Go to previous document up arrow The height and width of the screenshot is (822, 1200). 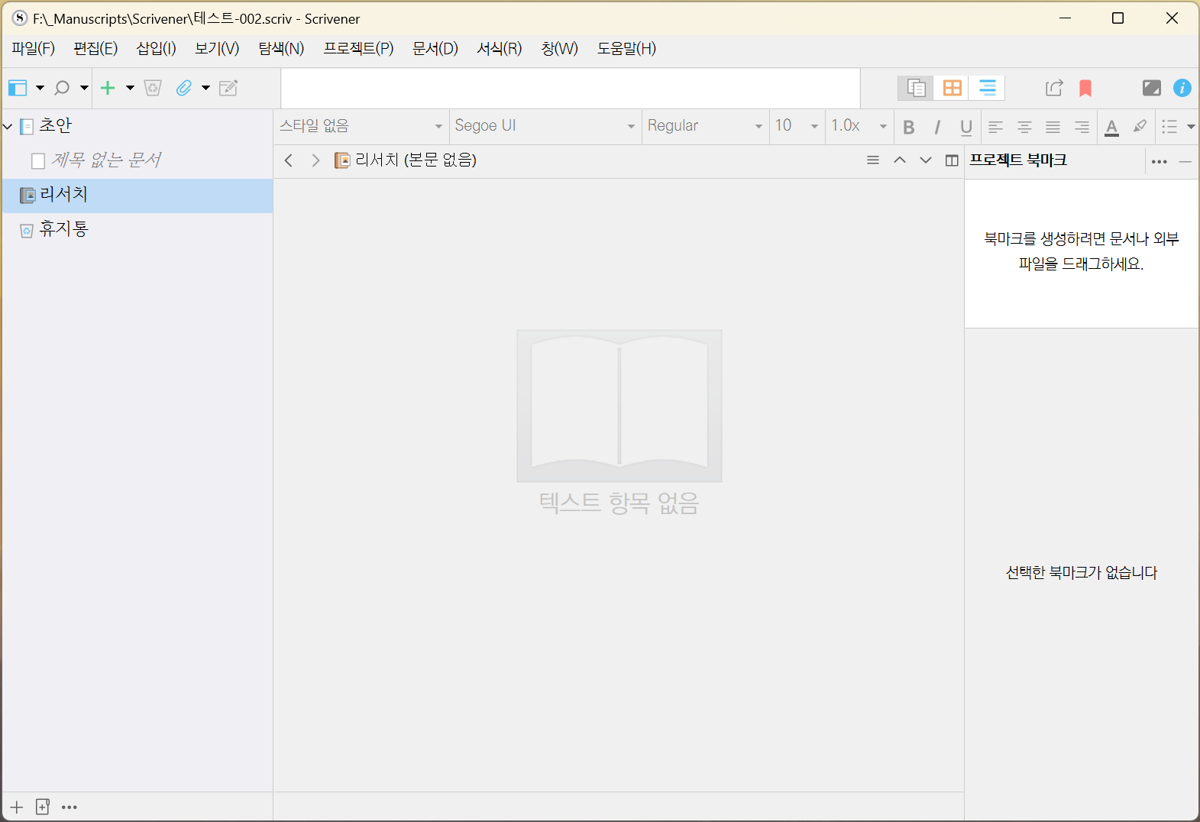pyautogui.click(x=900, y=160)
